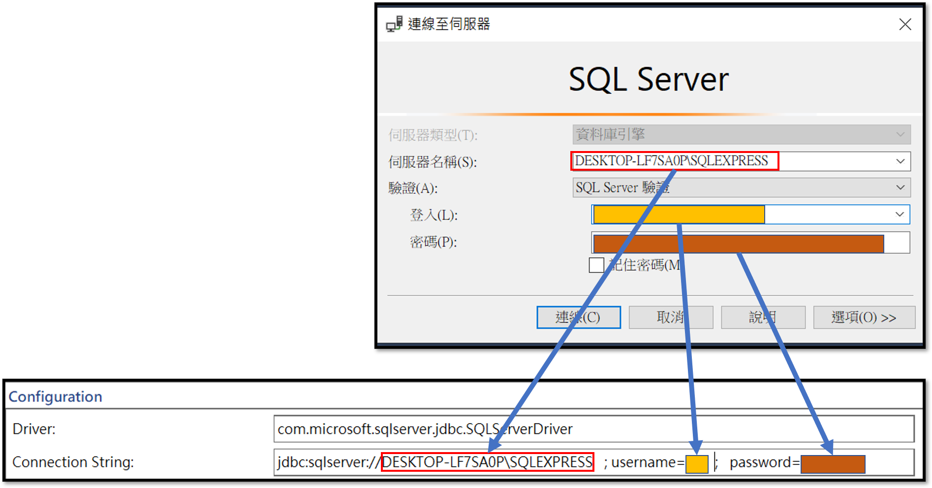Open the 驗證 authentication dropdown

pos(741,187)
